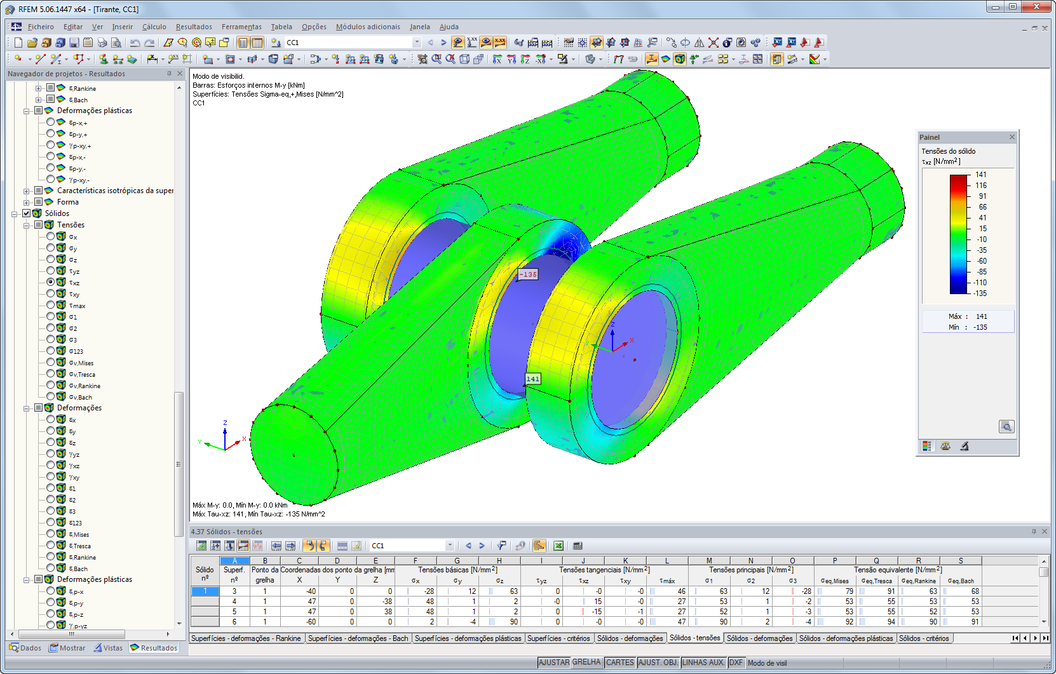
Task: Undo the last action
Action: (x=135, y=43)
